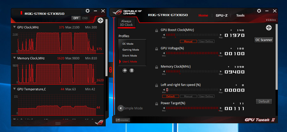Screen dimensions: 287x132
Task: Select Manual fan speed mode
Action: [x=188, y=96]
